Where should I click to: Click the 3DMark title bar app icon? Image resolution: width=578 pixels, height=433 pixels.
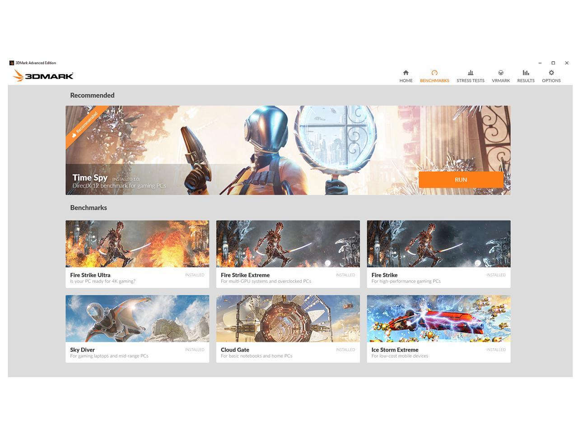coord(12,63)
